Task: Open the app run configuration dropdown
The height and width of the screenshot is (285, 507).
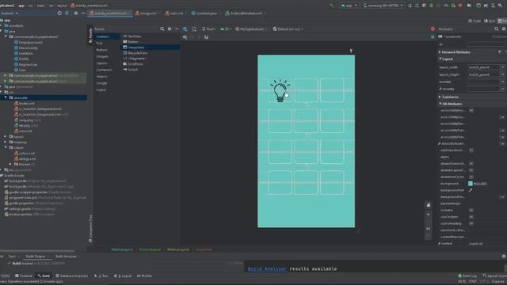Action: 349,6
